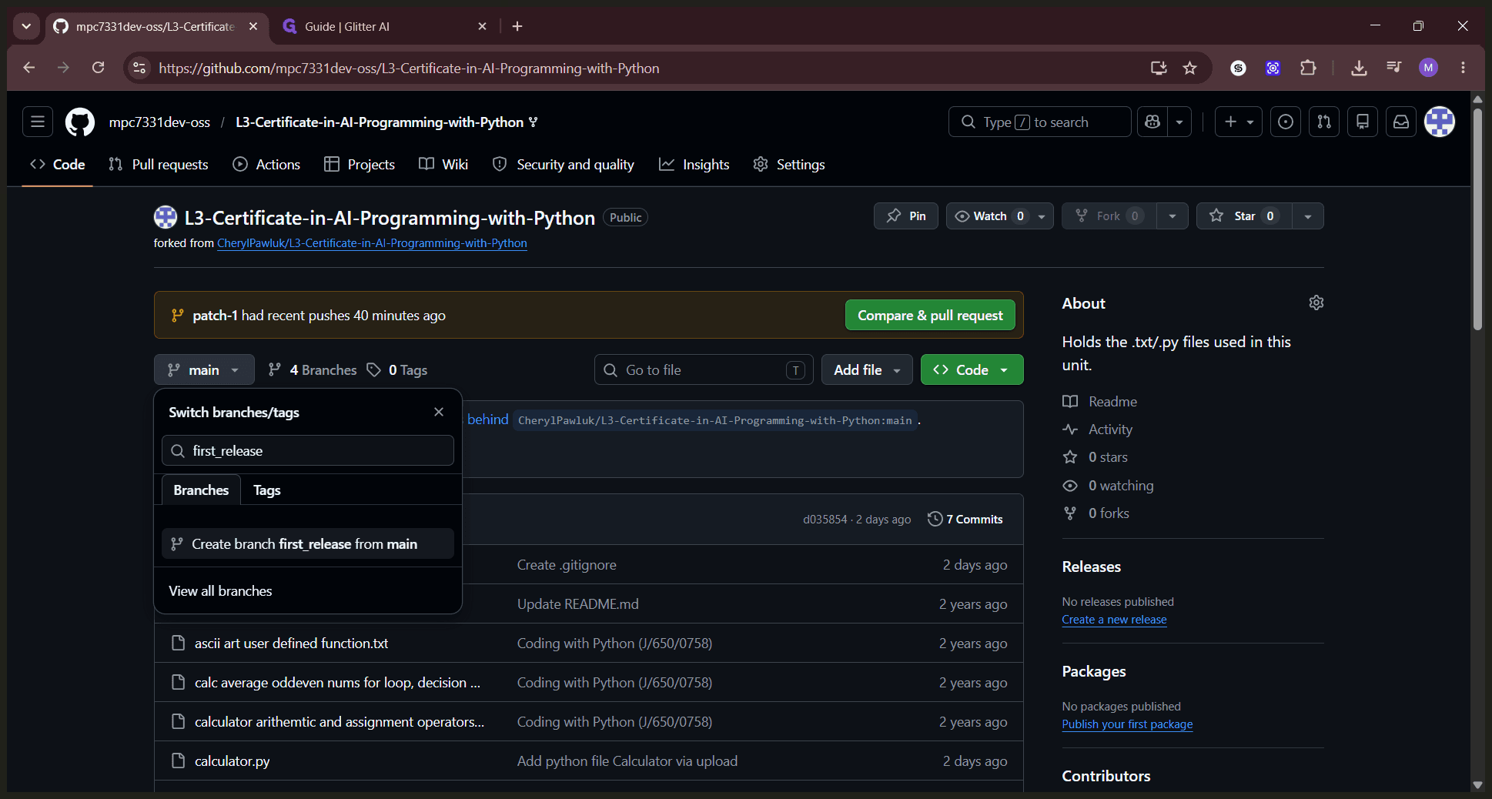Expand the Star lists dropdown arrow
This screenshot has width=1492, height=799.
[1308, 216]
